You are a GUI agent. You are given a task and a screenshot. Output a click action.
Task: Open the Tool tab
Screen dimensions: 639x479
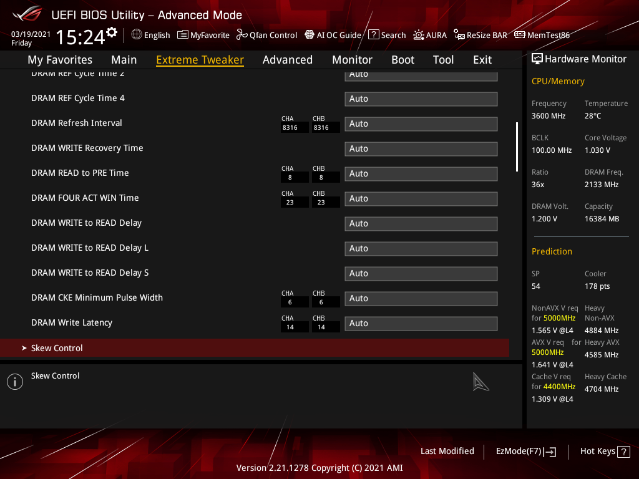point(443,59)
